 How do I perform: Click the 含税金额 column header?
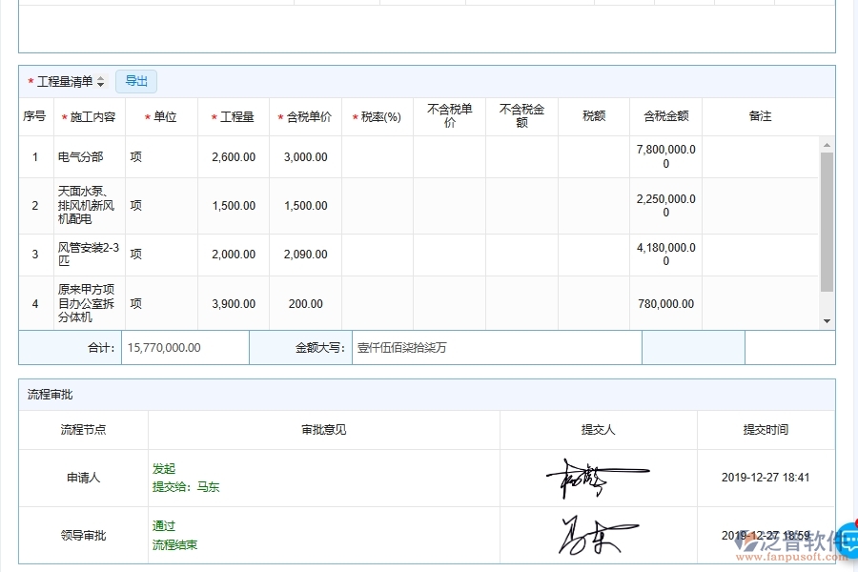click(x=664, y=115)
